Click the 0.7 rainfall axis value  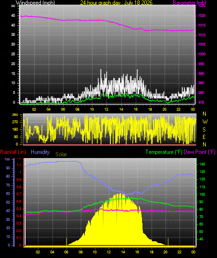point(19,194)
